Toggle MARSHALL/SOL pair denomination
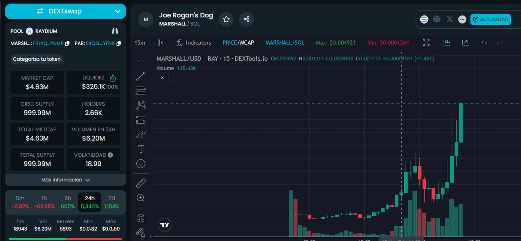Viewport: 521px width, 241px height. tap(285, 43)
